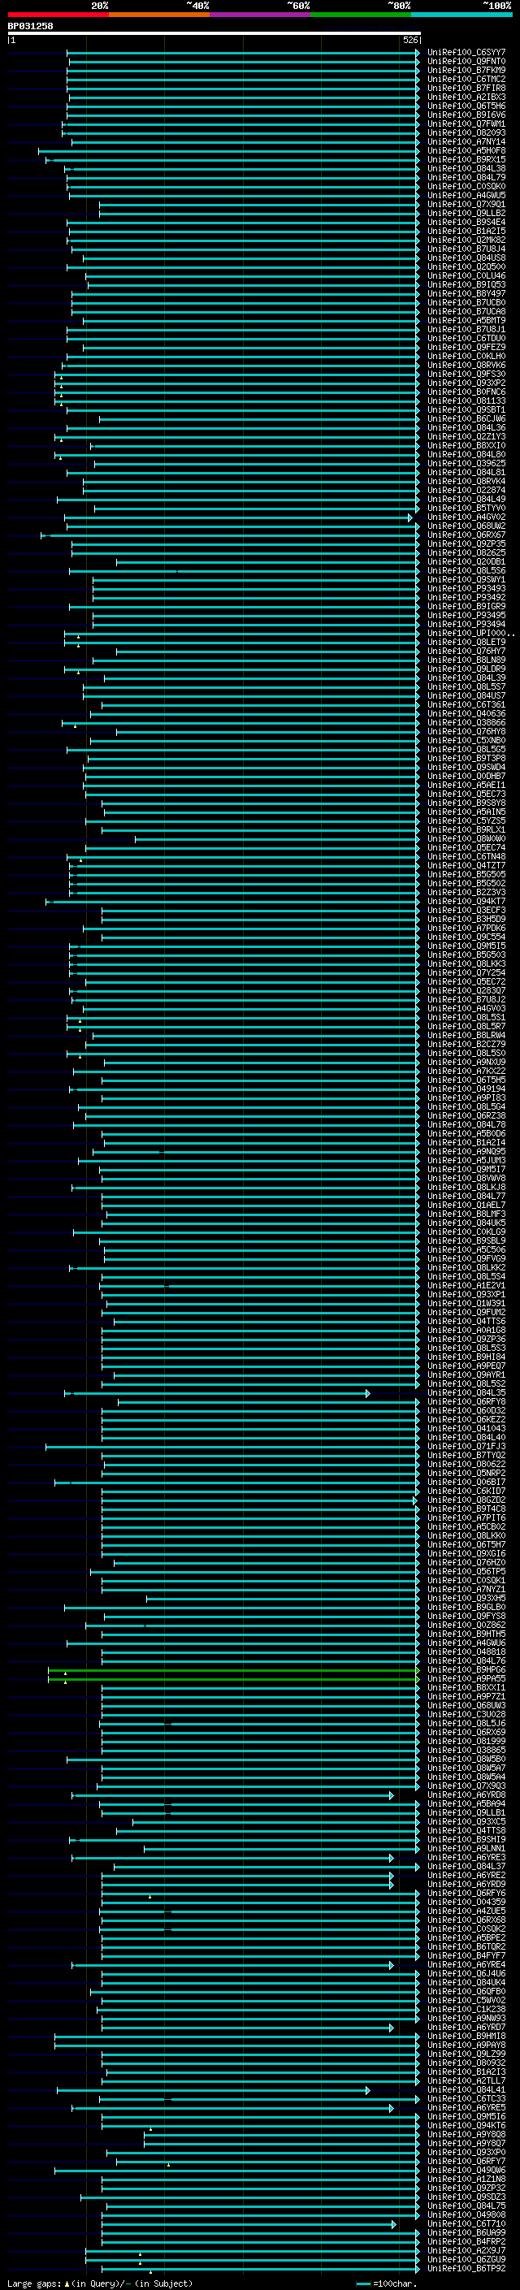Select hit label UniRef100_Q8RVK6

click(466, 366)
